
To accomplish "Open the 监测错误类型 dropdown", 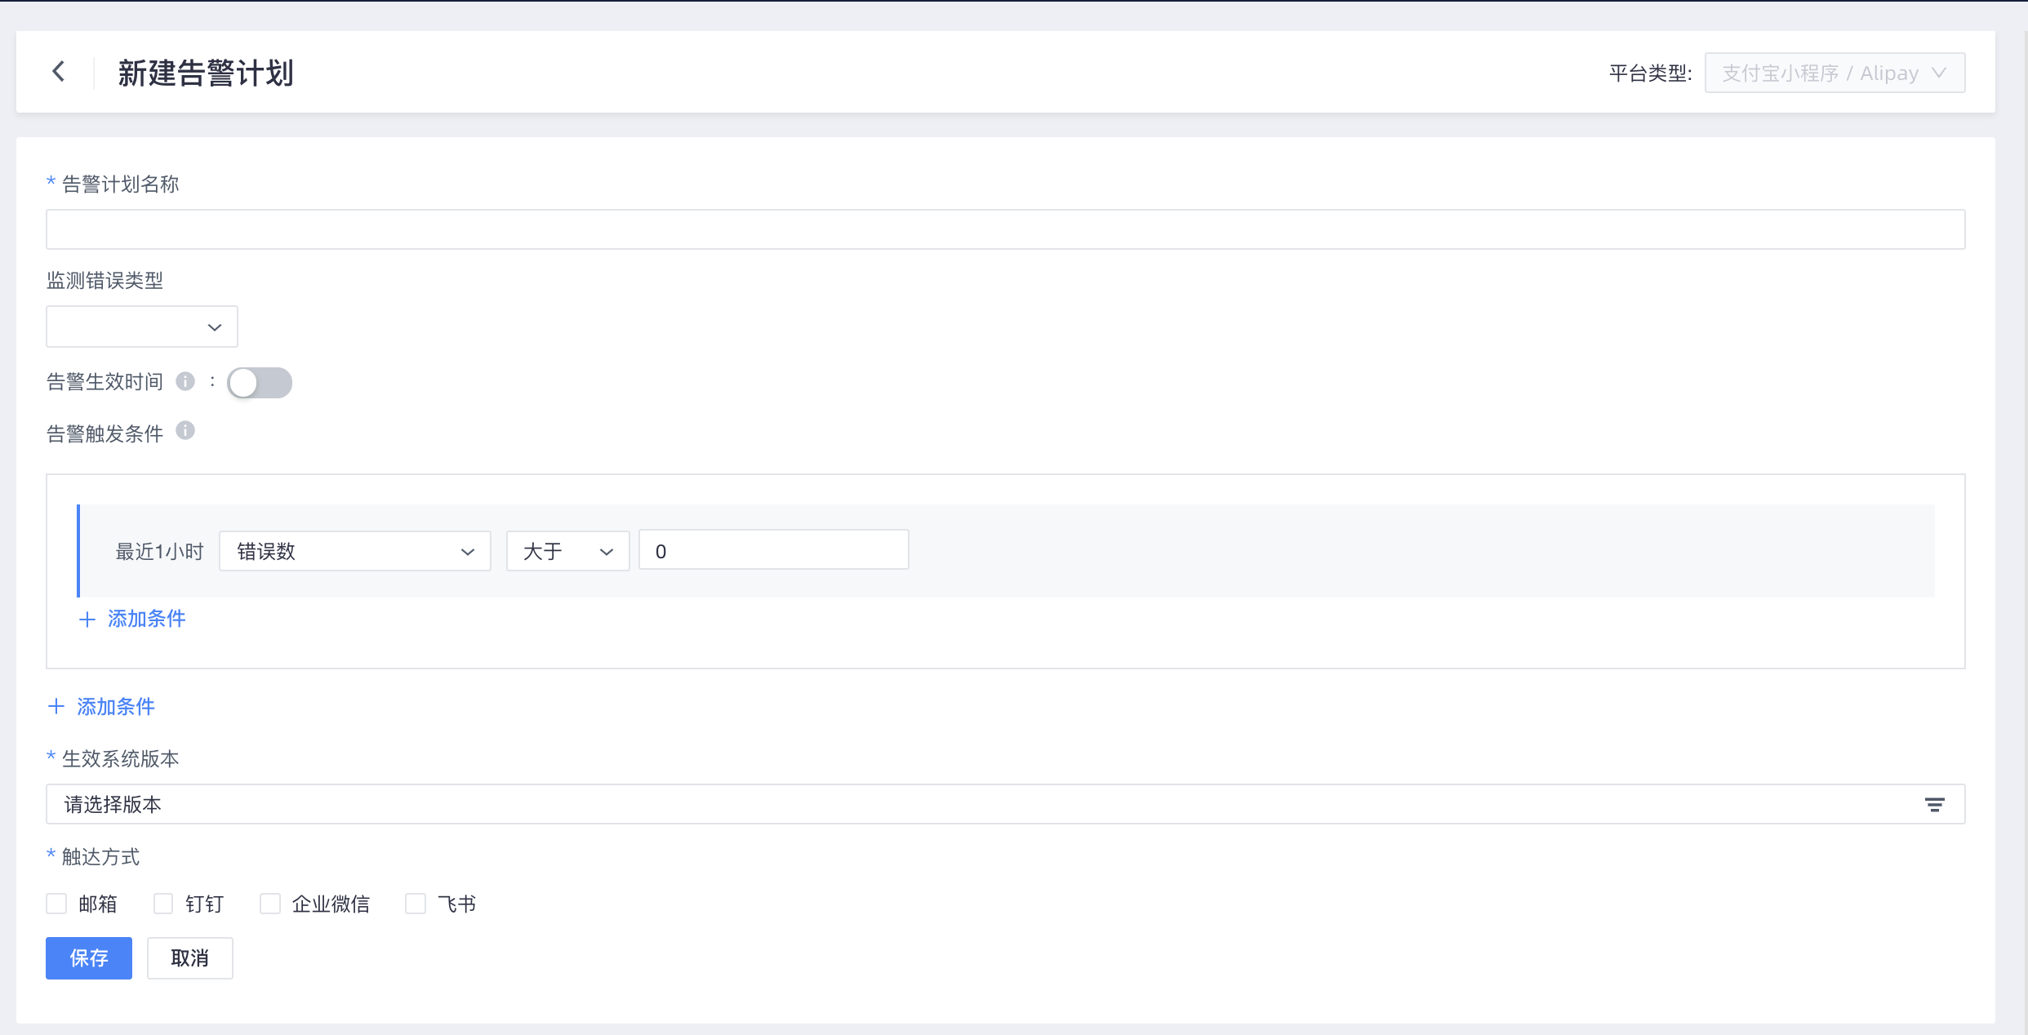I will [x=142, y=326].
